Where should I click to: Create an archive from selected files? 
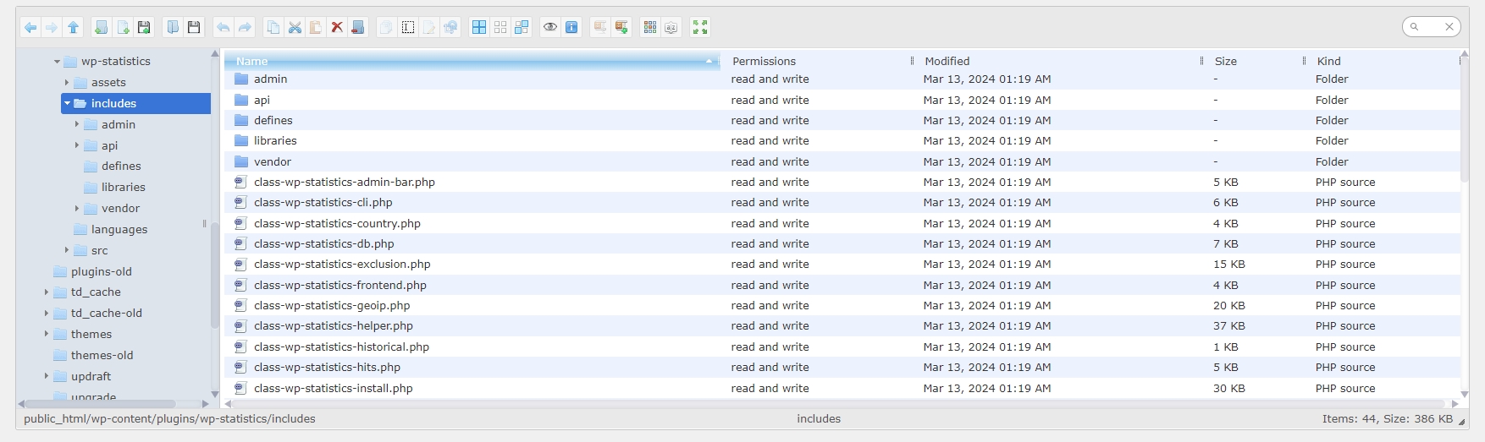[621, 28]
